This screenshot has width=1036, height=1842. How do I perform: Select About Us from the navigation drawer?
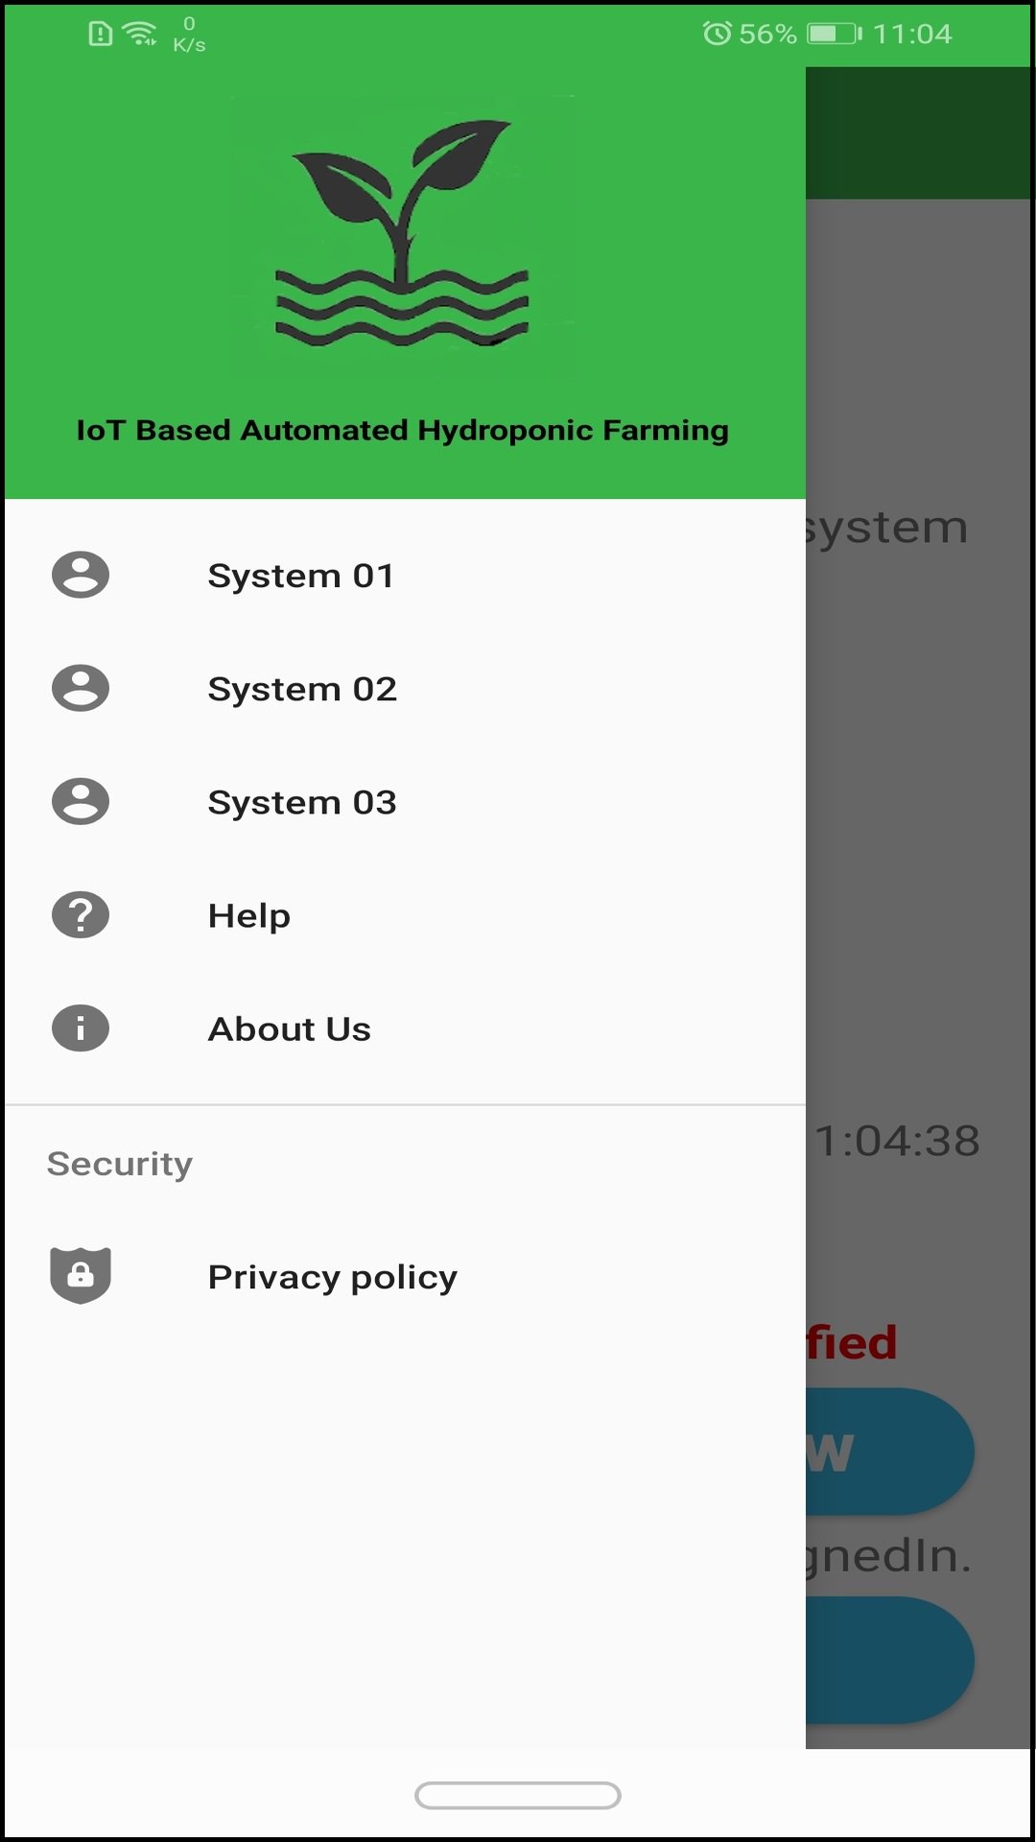[x=289, y=1027]
